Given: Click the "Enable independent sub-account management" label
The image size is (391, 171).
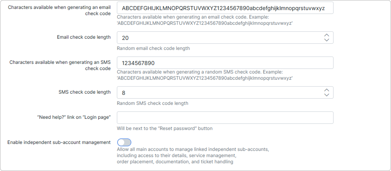Looking at the screenshot, I should coord(59,142).
